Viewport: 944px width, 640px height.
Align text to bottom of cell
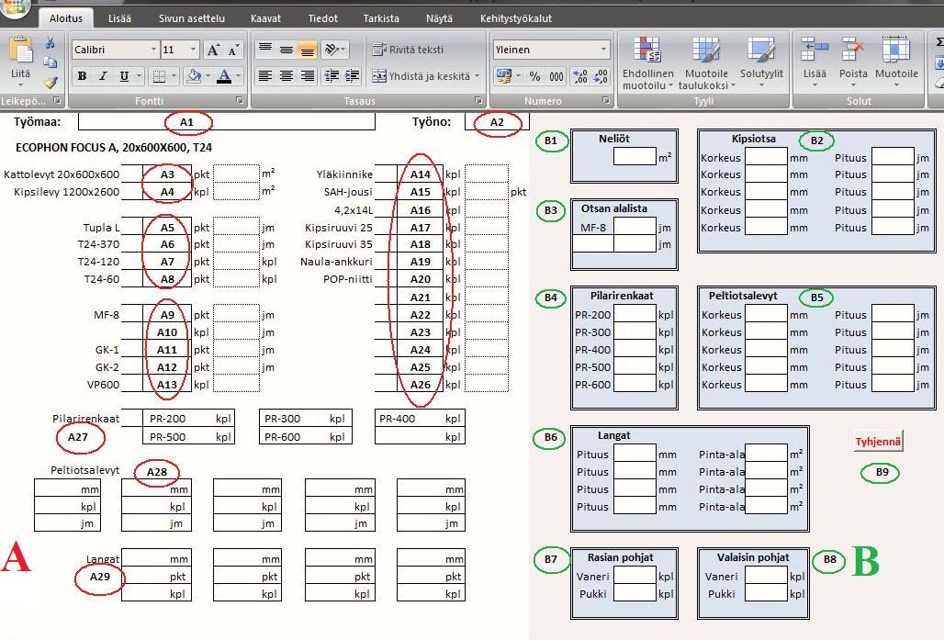(307, 50)
